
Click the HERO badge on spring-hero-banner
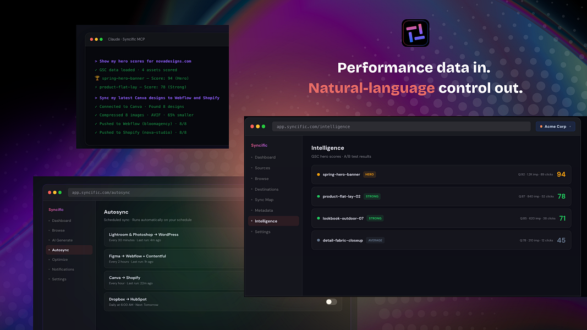click(370, 174)
